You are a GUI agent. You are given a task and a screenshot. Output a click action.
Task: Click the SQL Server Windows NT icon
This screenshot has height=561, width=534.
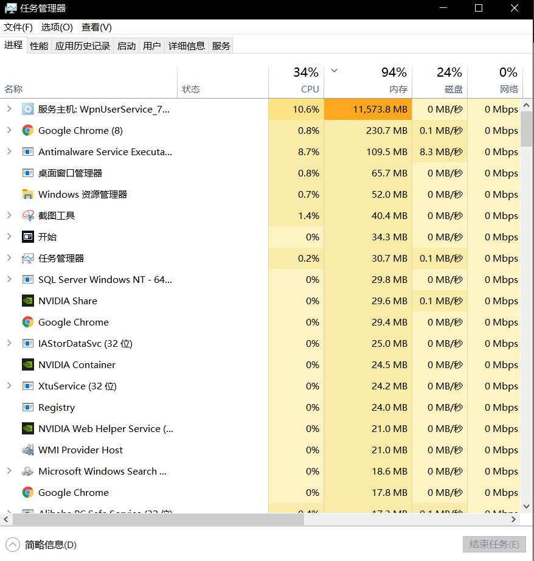(28, 279)
